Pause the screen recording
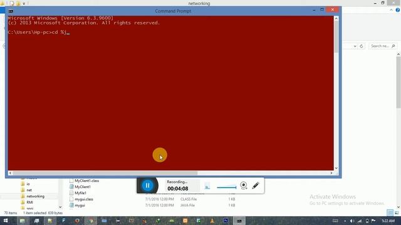Viewport: 401px width, 225px height. click(x=148, y=186)
